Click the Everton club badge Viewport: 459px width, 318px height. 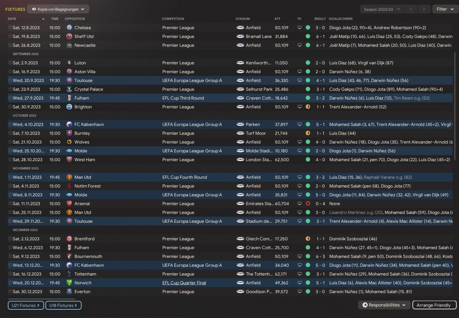click(69, 291)
